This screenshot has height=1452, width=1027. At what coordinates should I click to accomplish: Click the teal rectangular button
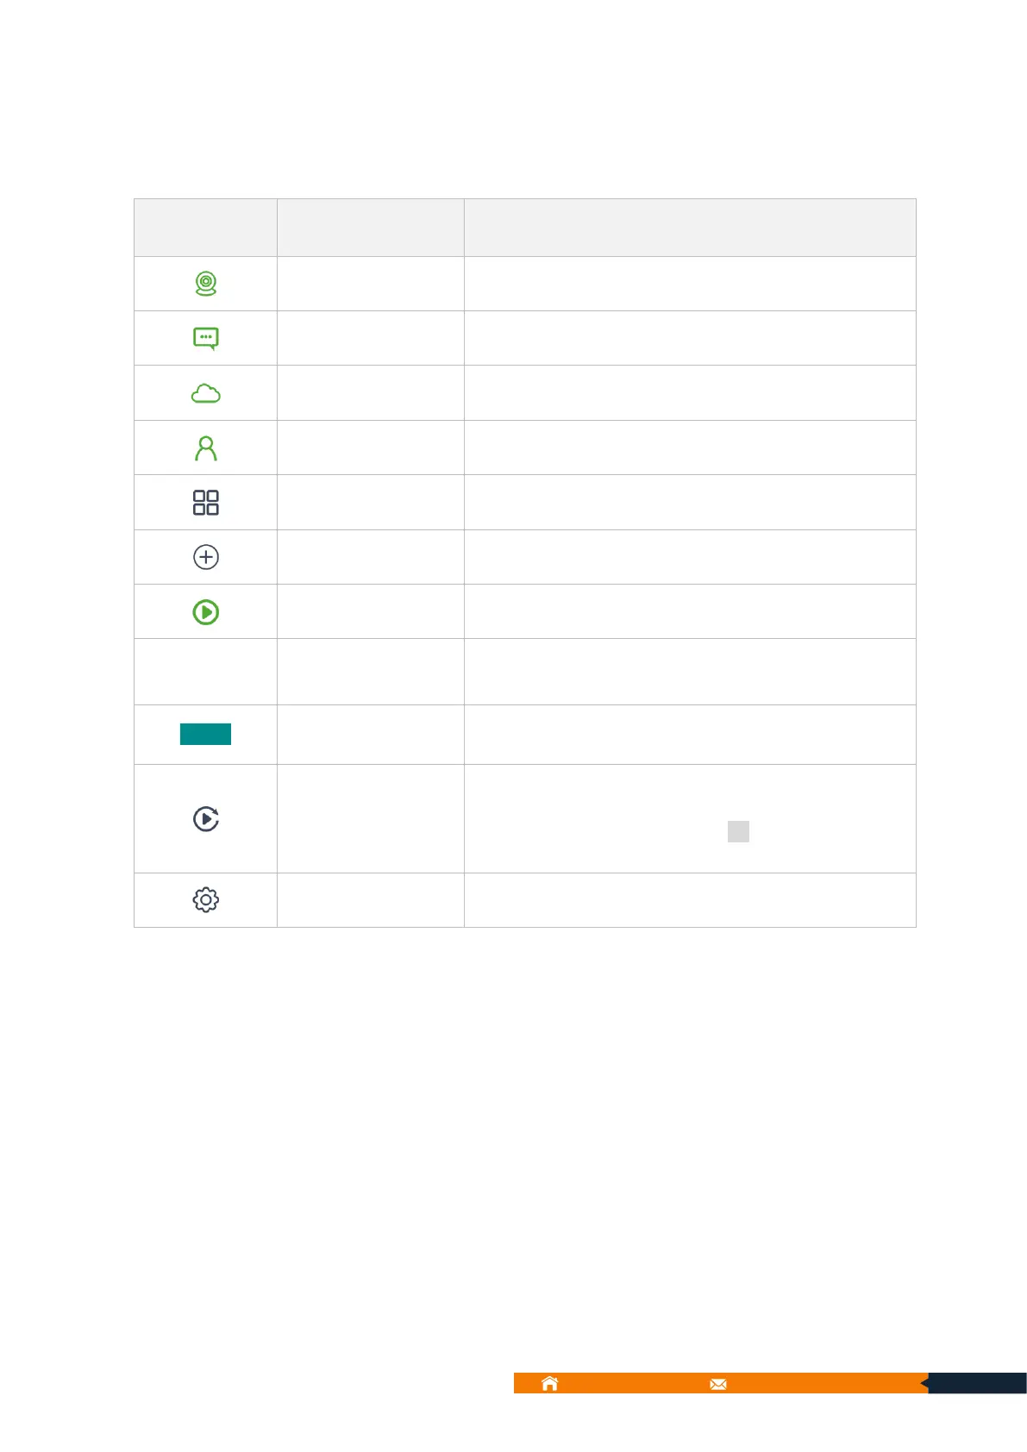point(205,734)
